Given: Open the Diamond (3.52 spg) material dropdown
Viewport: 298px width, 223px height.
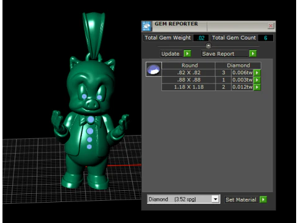Looking at the screenshot, I should pyautogui.click(x=183, y=199).
